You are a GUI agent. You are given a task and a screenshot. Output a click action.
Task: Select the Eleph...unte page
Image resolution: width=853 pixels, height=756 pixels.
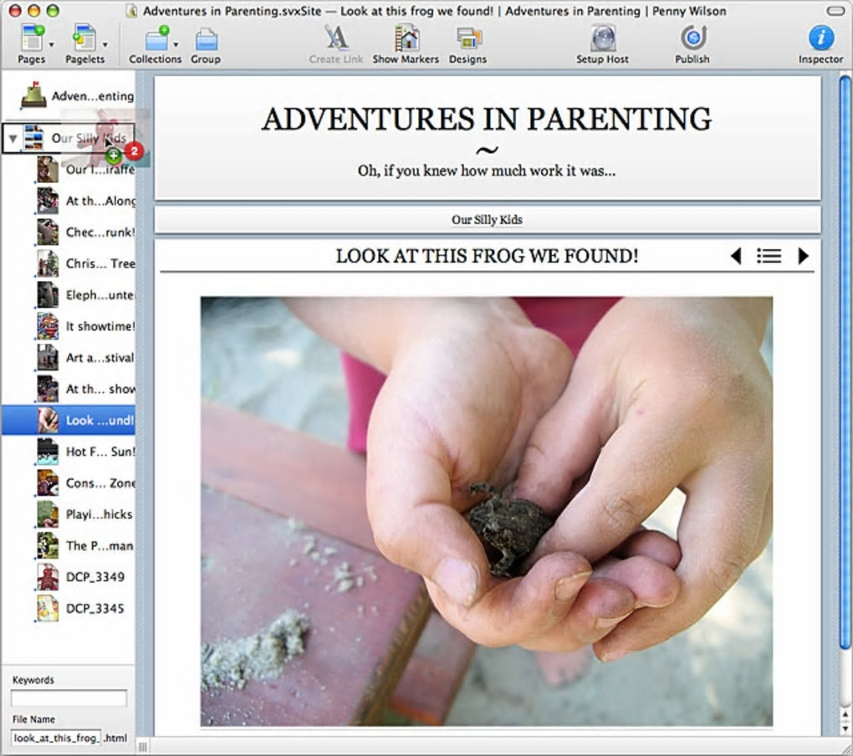click(x=86, y=294)
